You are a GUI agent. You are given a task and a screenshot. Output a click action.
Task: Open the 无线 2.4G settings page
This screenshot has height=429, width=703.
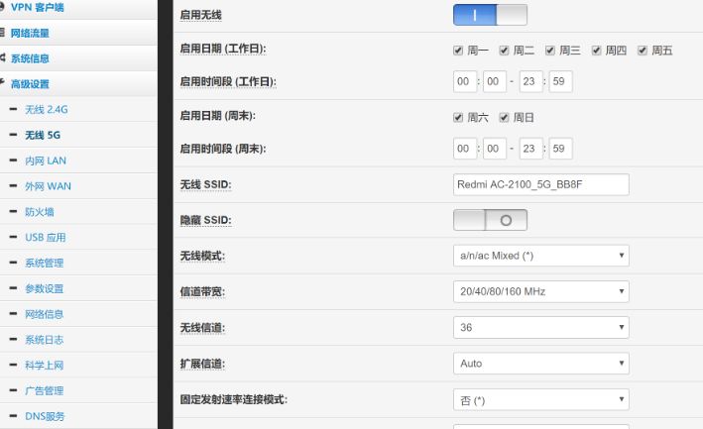click(47, 109)
